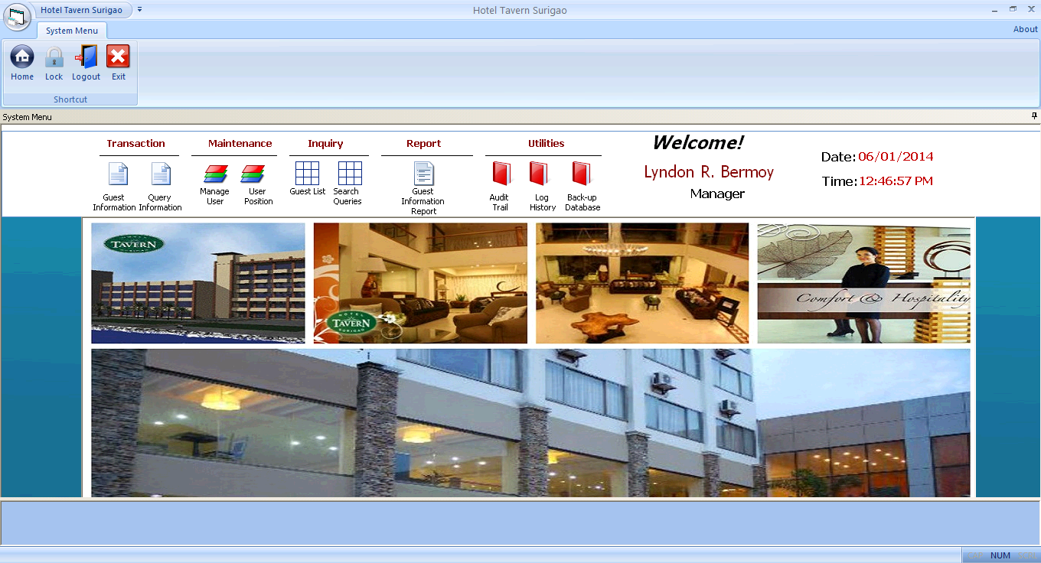Click the Hotel Tavern Surigao title pill
This screenshot has width=1041, height=563.
point(81,10)
